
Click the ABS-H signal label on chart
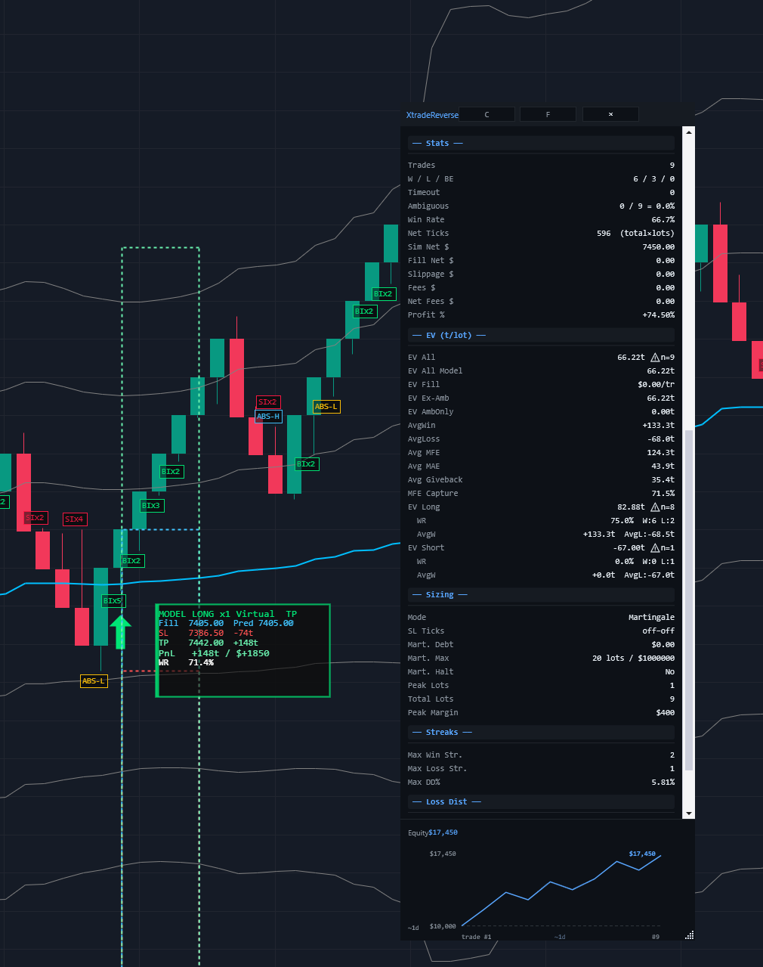(x=268, y=416)
